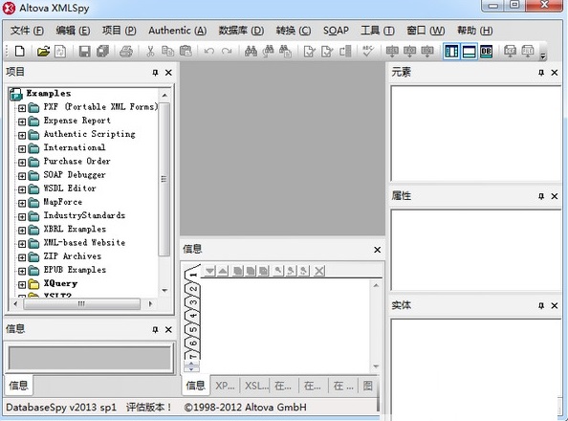Image resolution: width=568 pixels, height=421 pixels.
Task: Expand the PXF (Portable XML Forms) folder
Action: 22,108
